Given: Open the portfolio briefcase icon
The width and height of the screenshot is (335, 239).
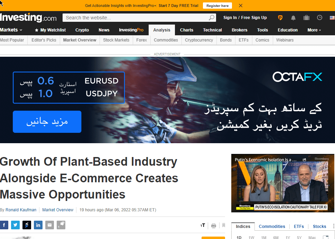Looking at the screenshot, I should [306, 18].
